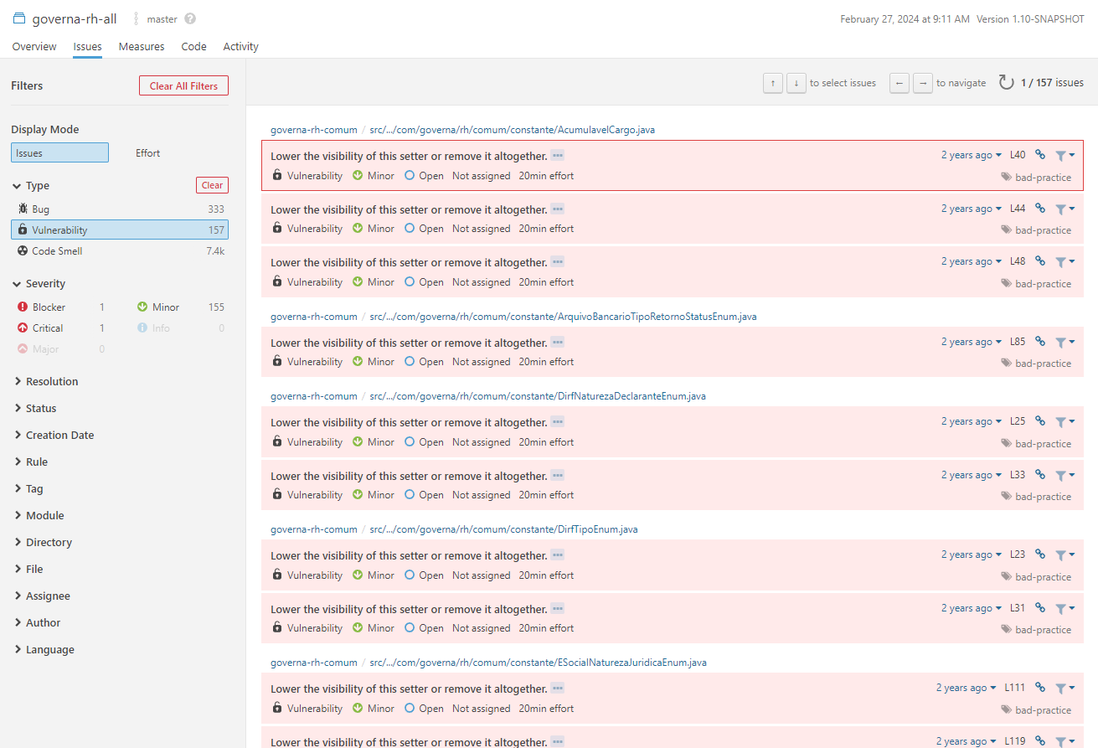1098x748 pixels.
Task: Show rule details ellipsis on L85 issue
Action: tap(558, 343)
